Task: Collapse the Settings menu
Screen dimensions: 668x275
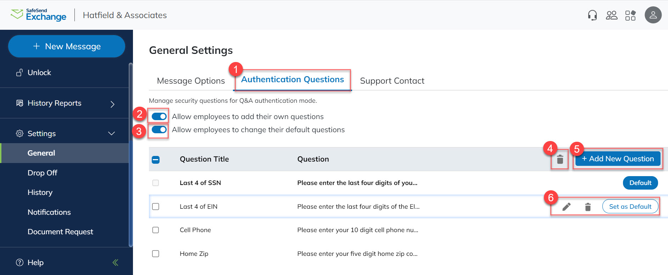Action: [x=111, y=134]
